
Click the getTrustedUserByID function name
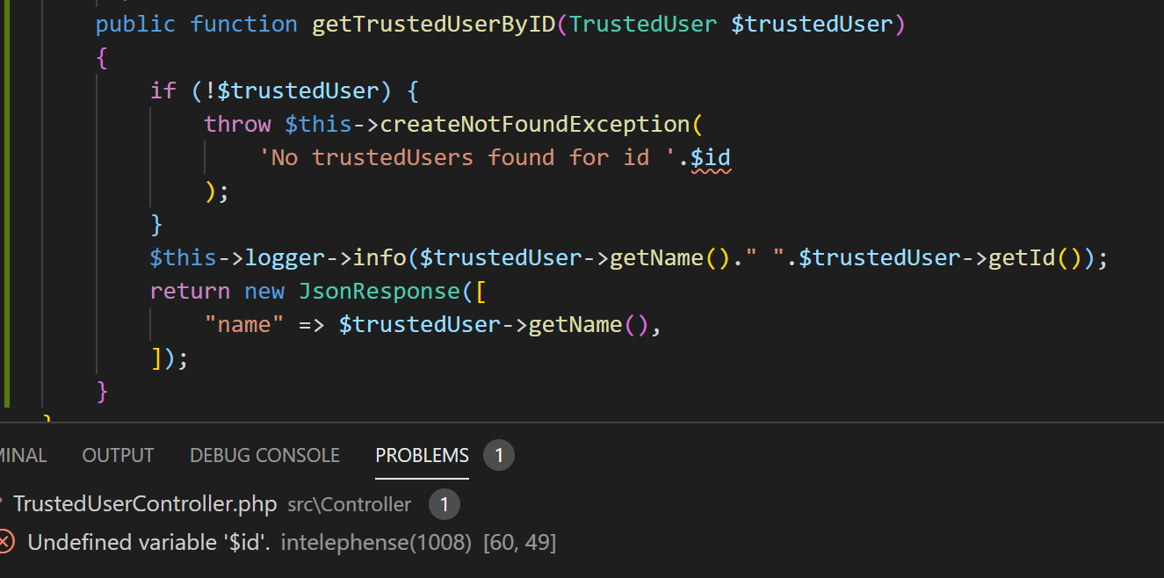[x=434, y=24]
